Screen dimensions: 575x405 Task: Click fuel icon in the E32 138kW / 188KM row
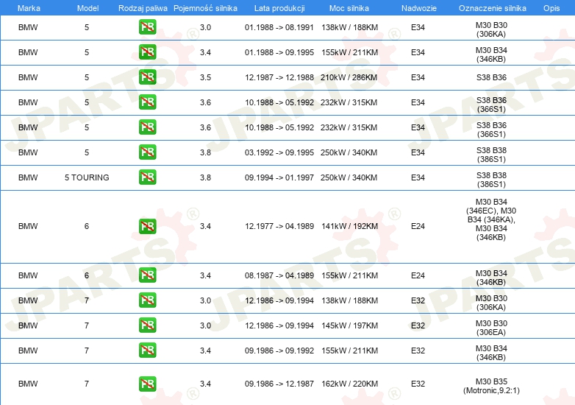click(147, 300)
